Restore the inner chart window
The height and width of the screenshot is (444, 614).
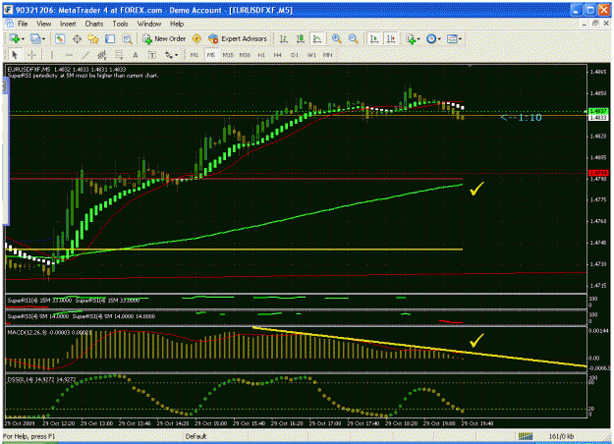pyautogui.click(x=595, y=24)
